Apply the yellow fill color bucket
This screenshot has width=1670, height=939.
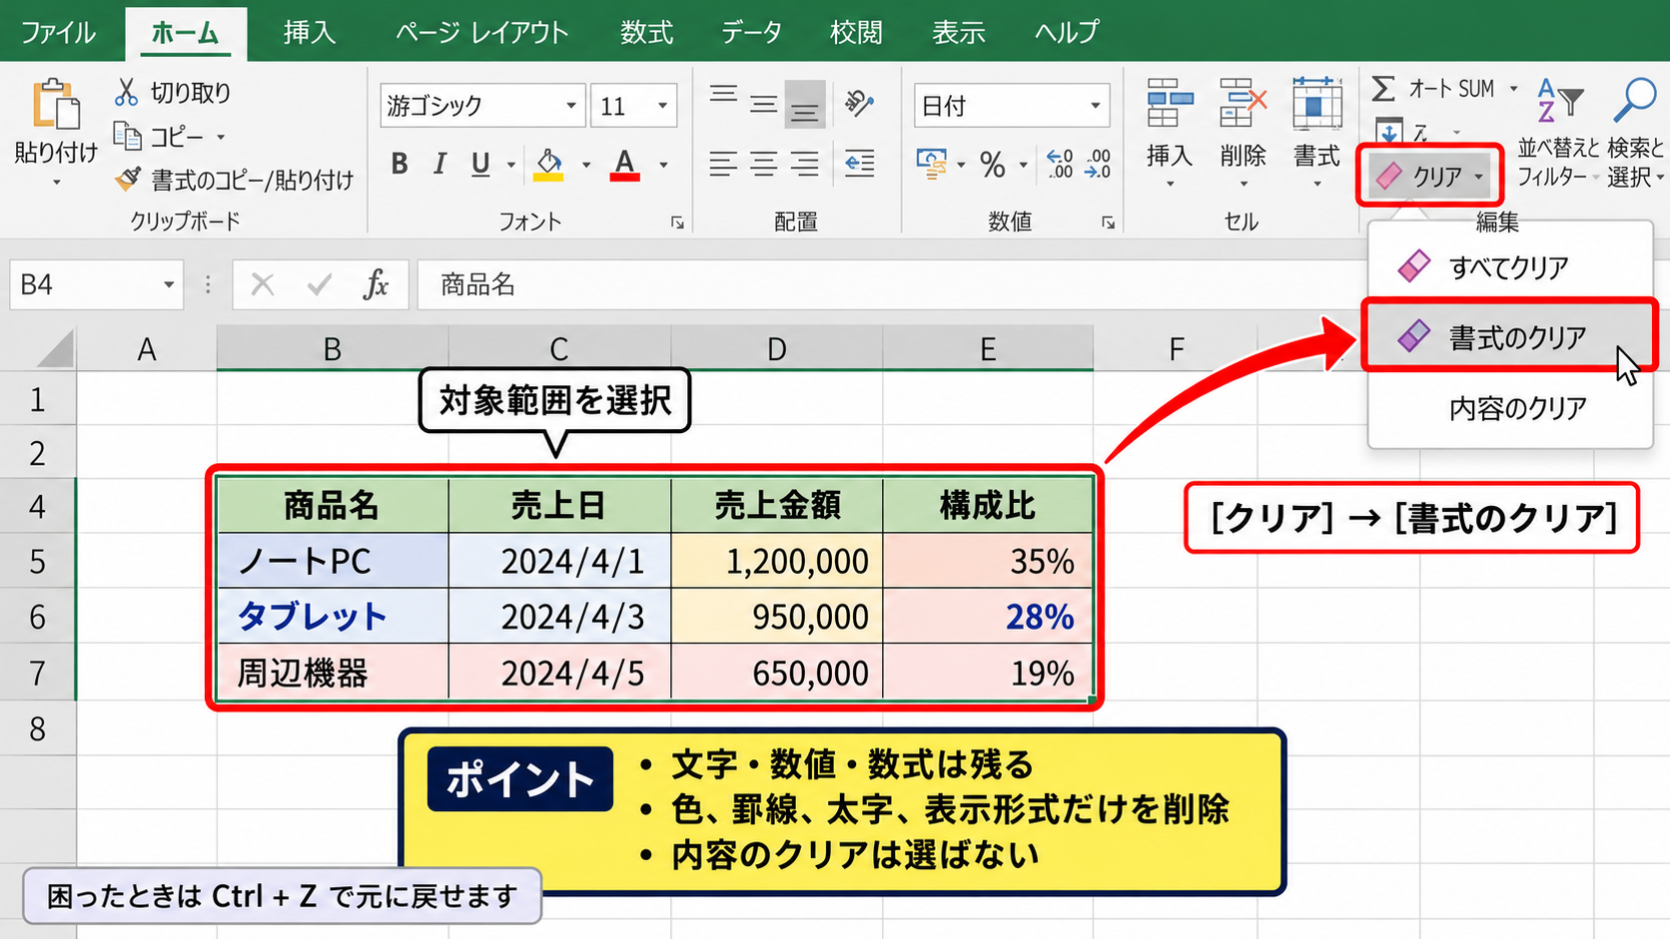(x=548, y=164)
